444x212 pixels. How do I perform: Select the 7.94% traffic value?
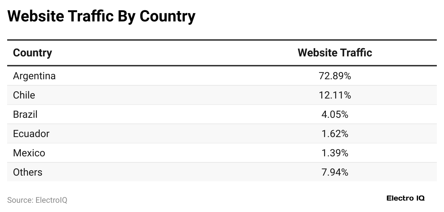point(335,172)
